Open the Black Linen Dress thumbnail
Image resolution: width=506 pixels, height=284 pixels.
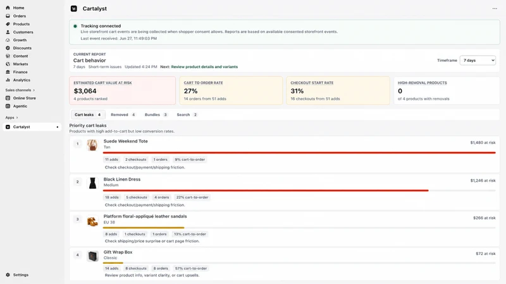click(92, 183)
